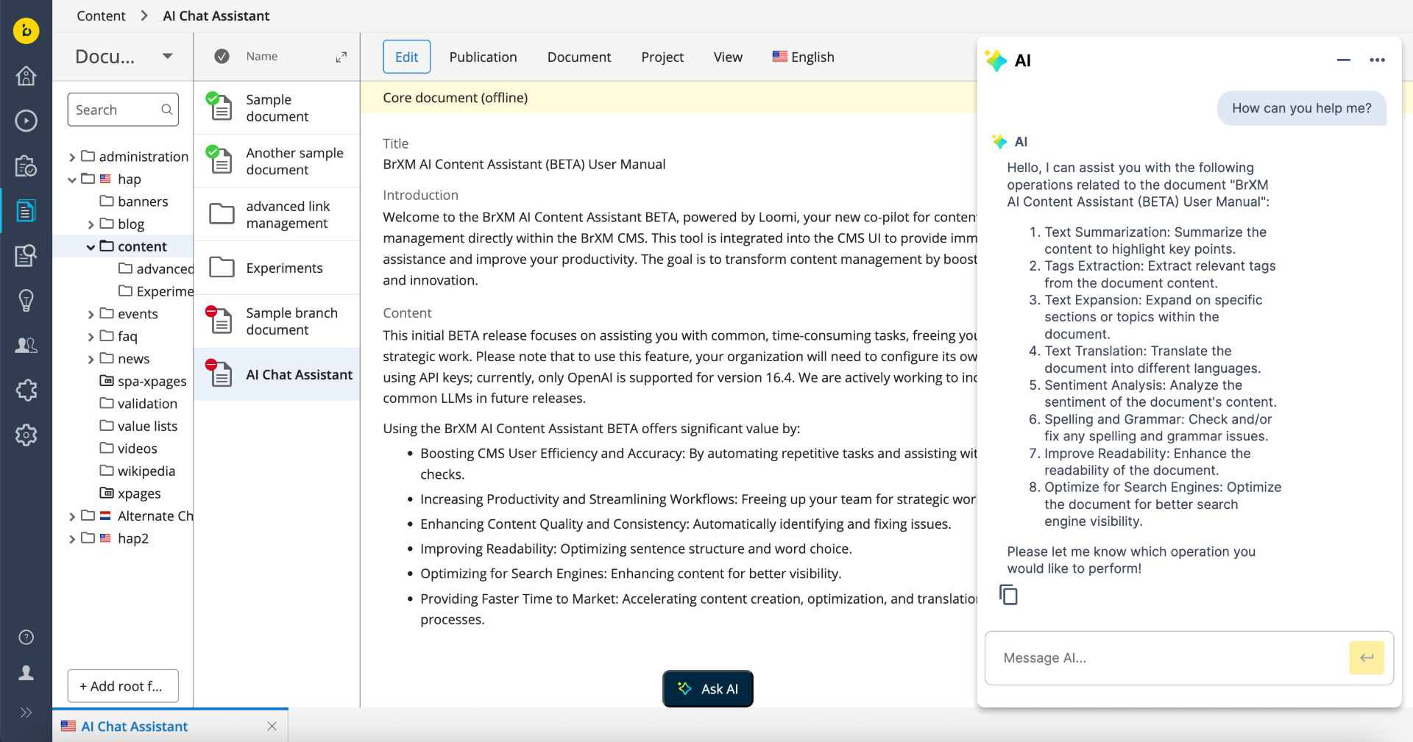Open the Content documents icon in sidebar
Screen dimensions: 1413x742
(26, 211)
